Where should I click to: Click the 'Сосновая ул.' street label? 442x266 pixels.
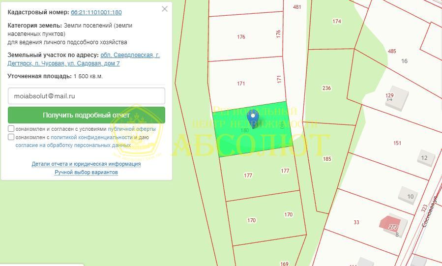(x=430, y=211)
